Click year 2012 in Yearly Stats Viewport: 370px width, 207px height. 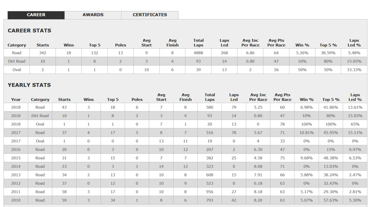pos(16,184)
